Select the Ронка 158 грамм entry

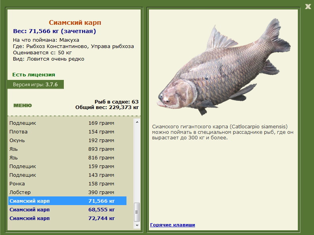pos(67,183)
